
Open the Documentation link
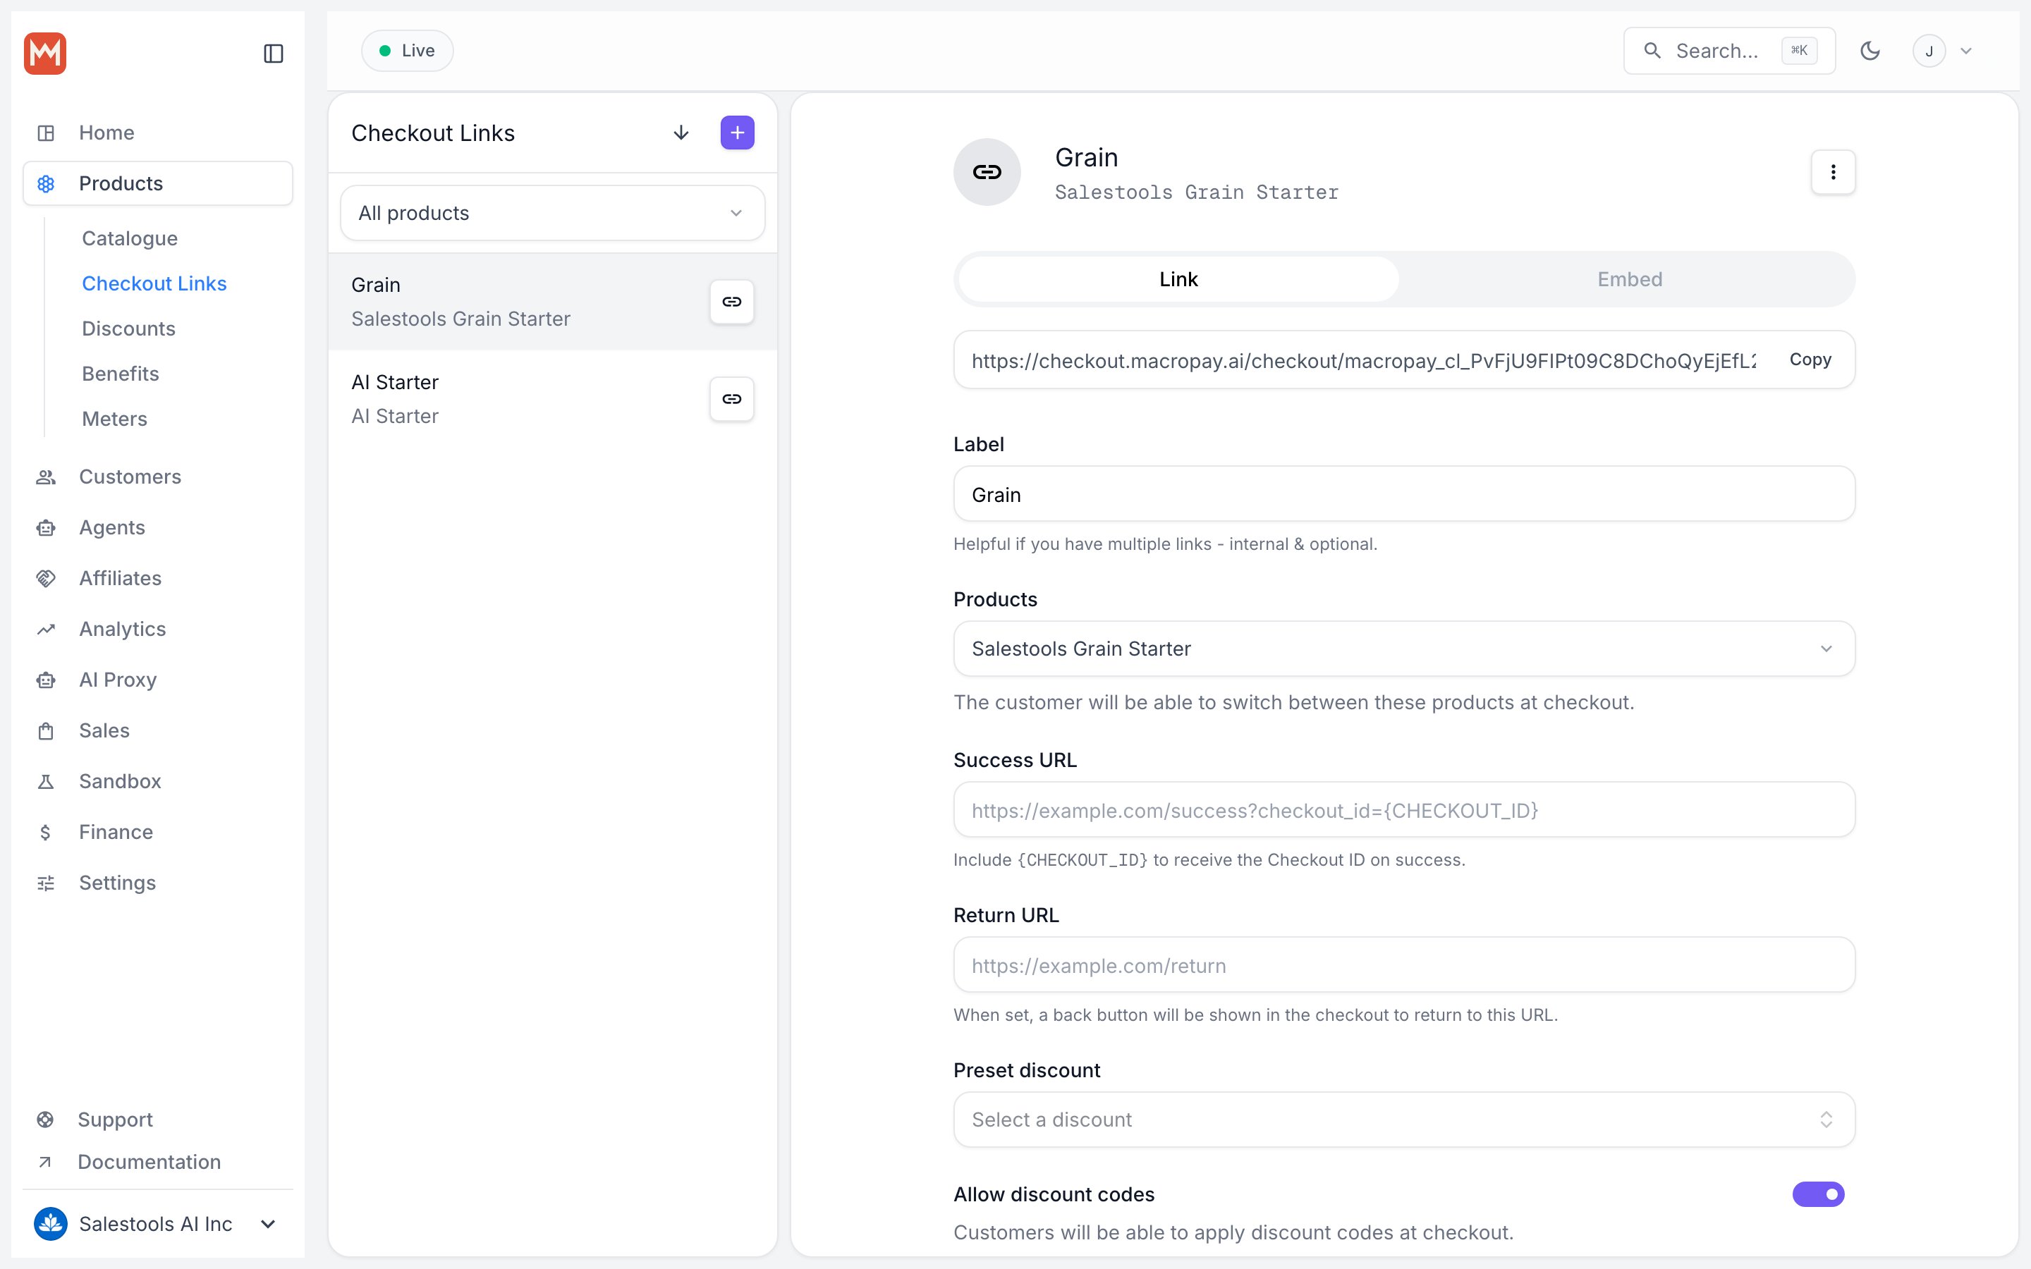coord(150,1162)
